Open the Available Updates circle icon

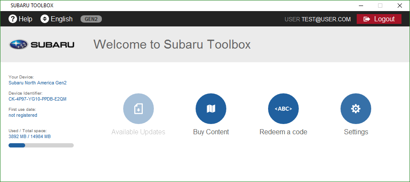tap(139, 109)
